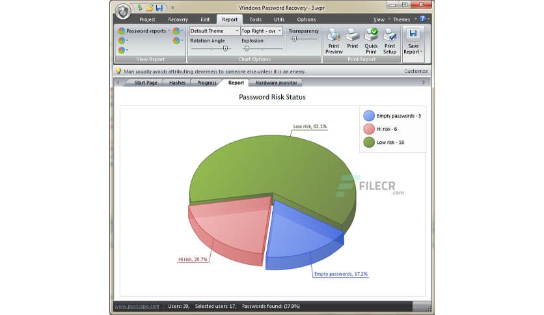Open the www.passcape.com link in status bar
The width and height of the screenshot is (544, 315).
(x=137, y=307)
